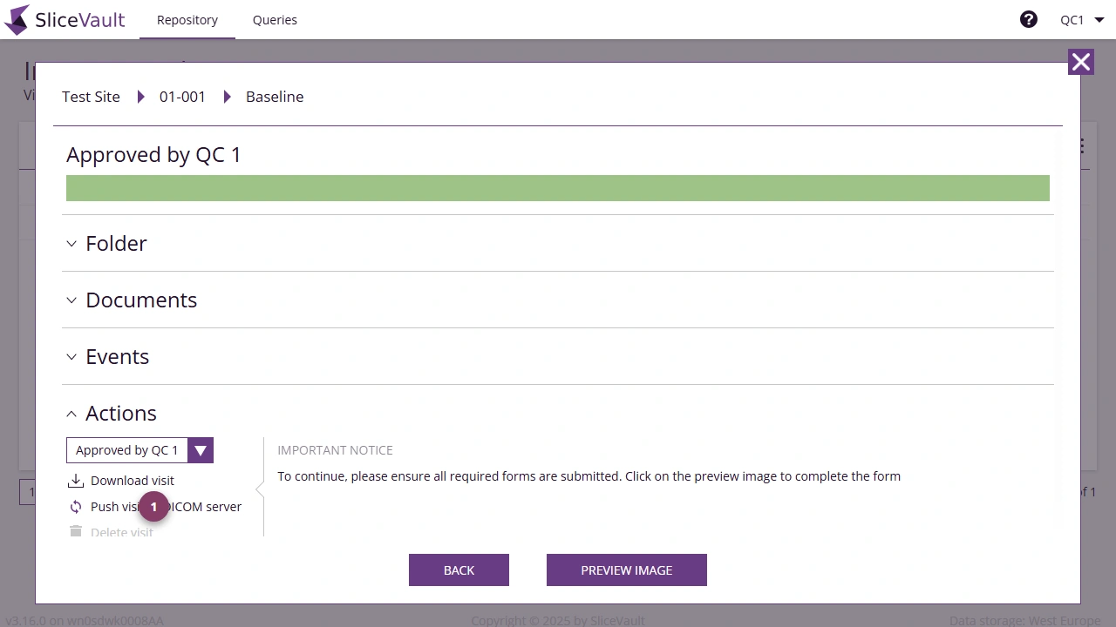Click the breadcrumb arrow after 01-001

pyautogui.click(x=227, y=97)
